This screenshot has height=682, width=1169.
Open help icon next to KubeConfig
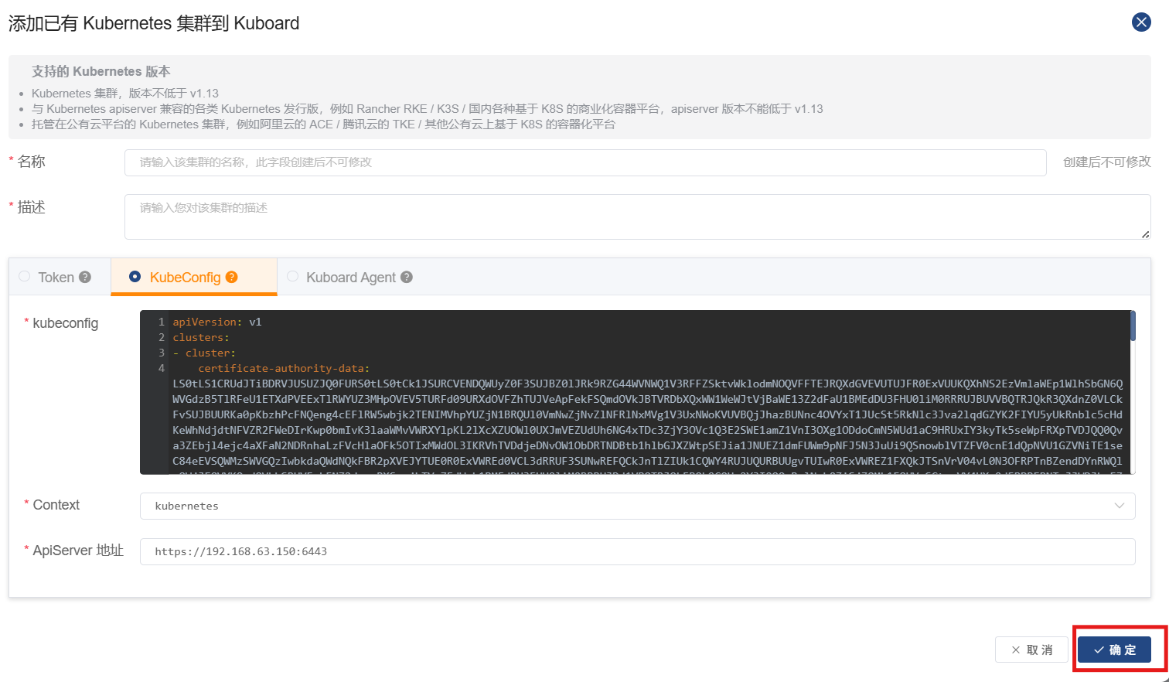pyautogui.click(x=231, y=277)
